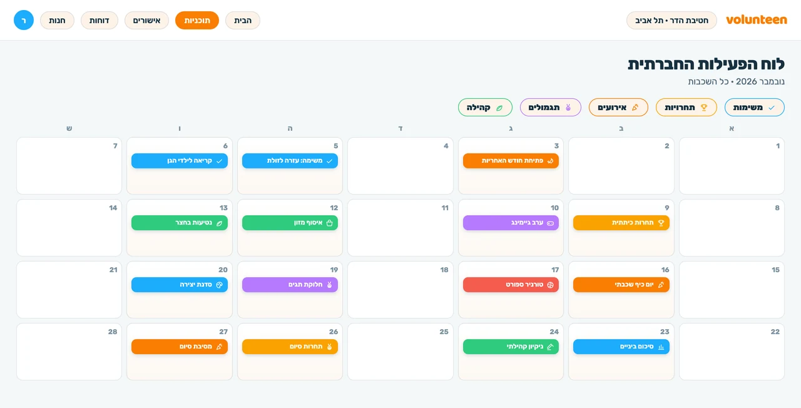The height and width of the screenshot is (408, 801).
Task: Toggle the אירועים filter chip
Action: (x=618, y=108)
